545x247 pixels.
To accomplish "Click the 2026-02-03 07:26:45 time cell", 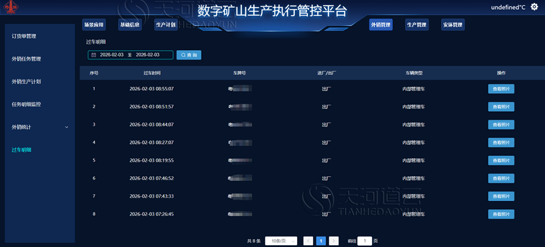I will click(x=152, y=214).
